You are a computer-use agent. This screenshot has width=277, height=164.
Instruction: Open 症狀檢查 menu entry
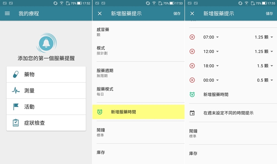46,123
